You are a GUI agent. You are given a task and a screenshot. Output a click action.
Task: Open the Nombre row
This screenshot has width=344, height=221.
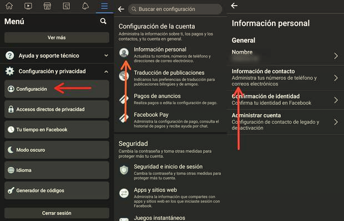point(285,56)
